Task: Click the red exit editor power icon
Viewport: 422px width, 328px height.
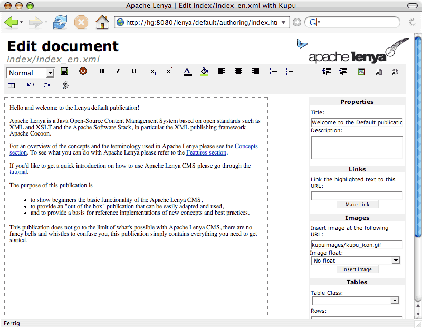Action: (x=83, y=71)
